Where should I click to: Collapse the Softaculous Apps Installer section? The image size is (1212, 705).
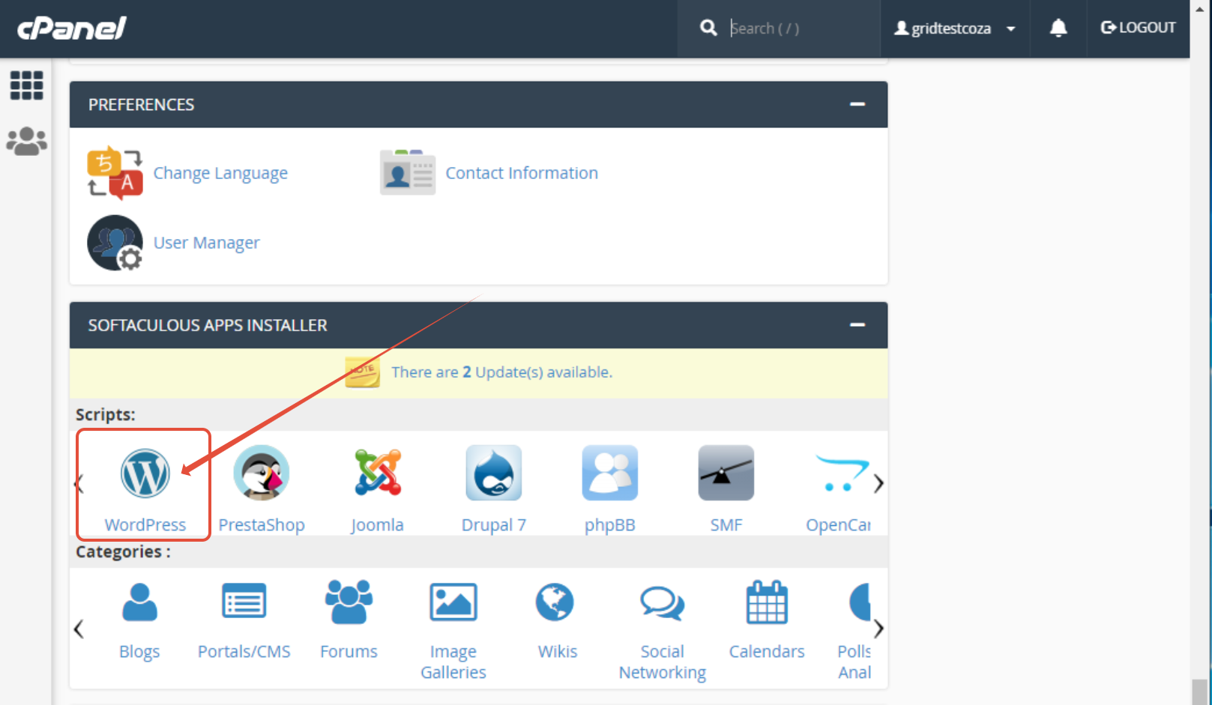tap(857, 324)
